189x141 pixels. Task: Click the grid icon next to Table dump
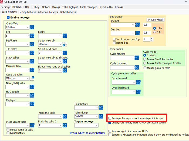point(101,116)
